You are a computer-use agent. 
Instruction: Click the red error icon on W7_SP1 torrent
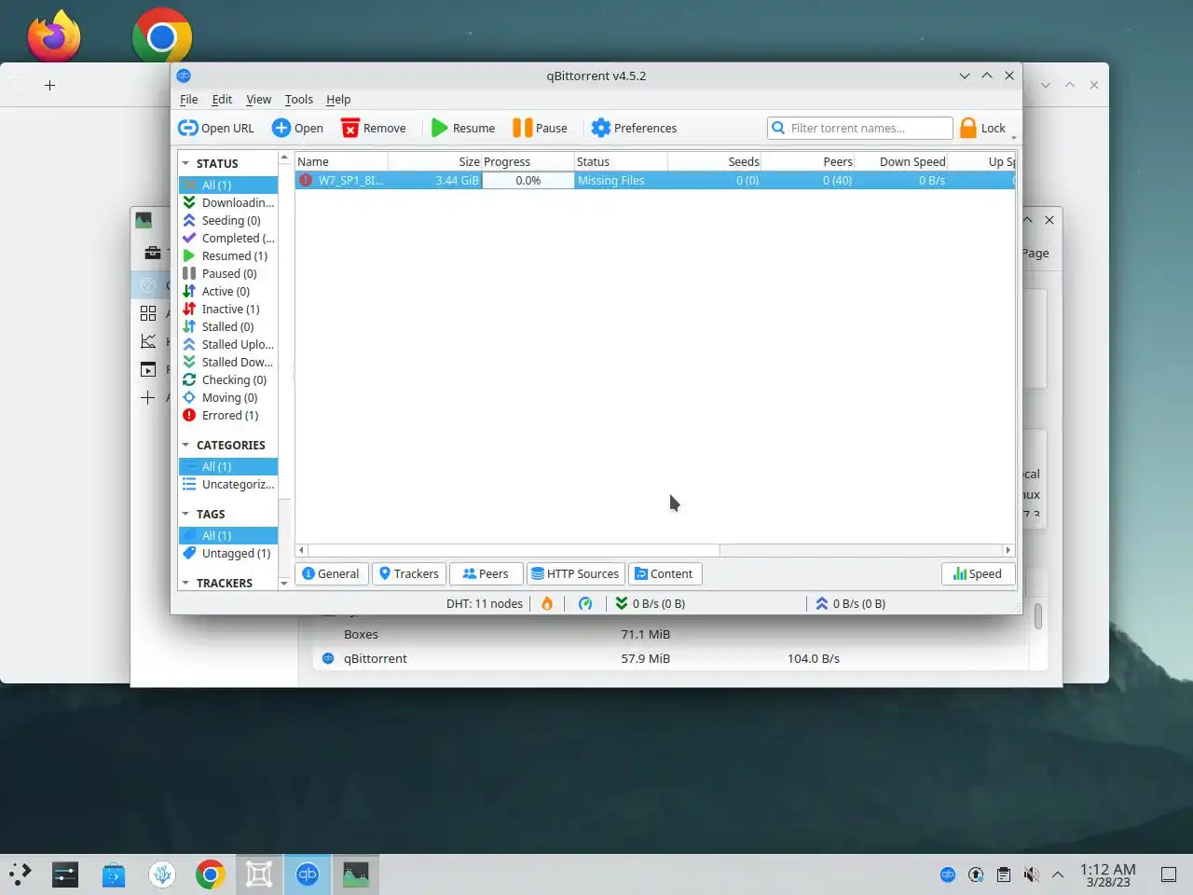pos(306,180)
